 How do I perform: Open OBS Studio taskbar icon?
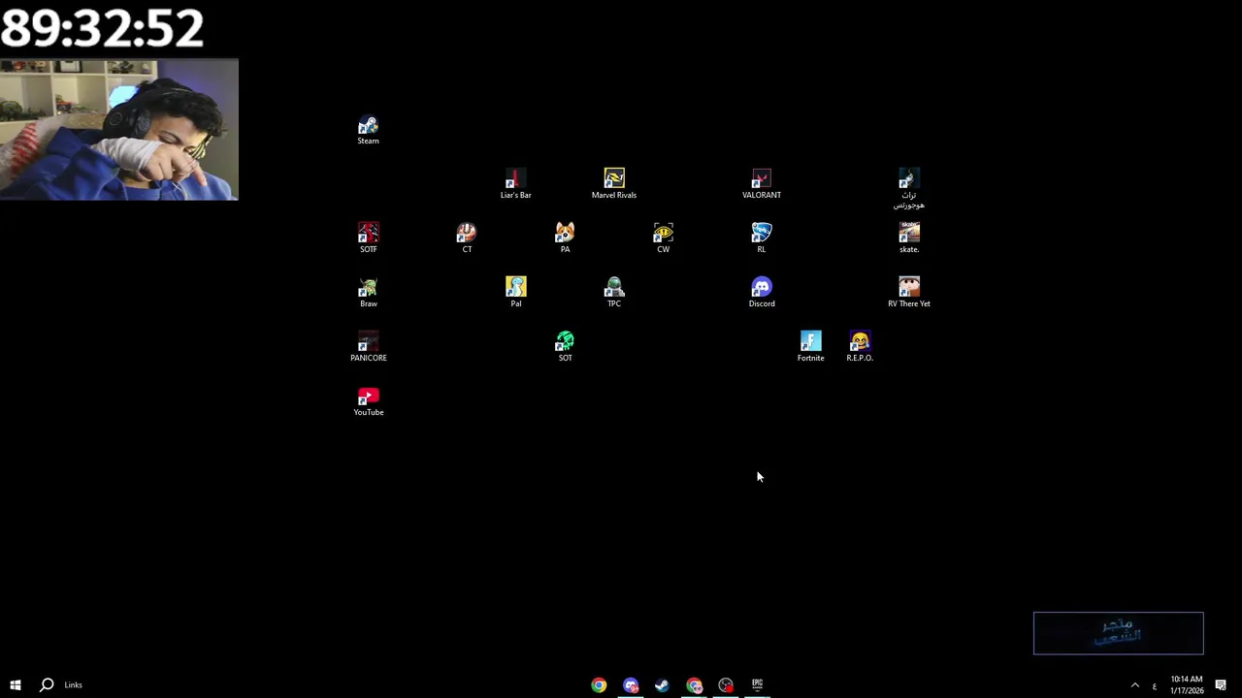726,684
